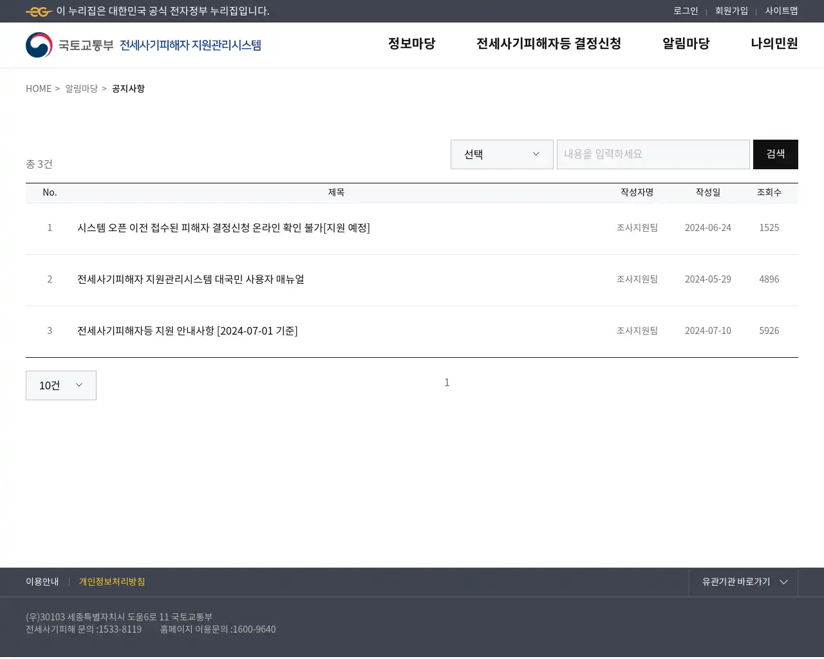Image resolution: width=824 pixels, height=659 pixels.
Task: Click date 2024-05-29 cell
Action: [x=708, y=279]
